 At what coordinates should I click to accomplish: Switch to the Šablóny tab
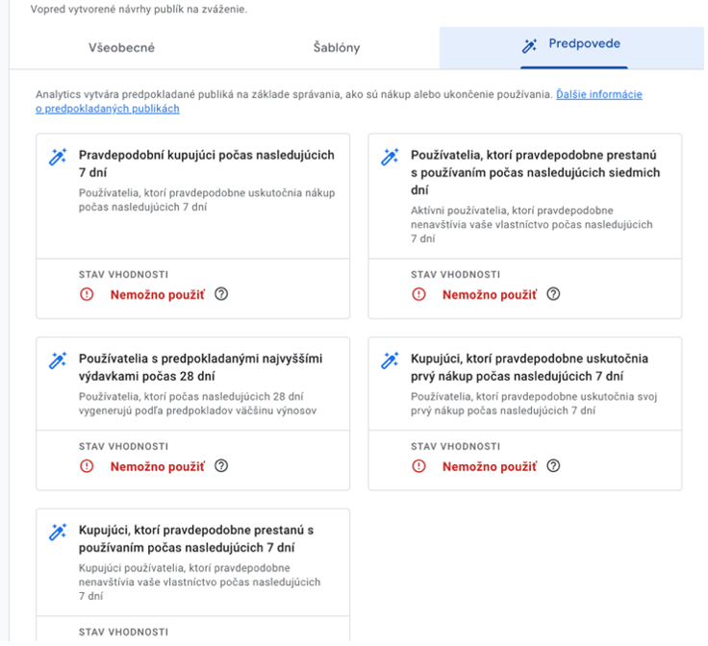click(x=337, y=48)
